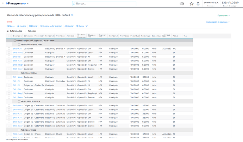Open the hamburger menu at top left
Viewport: 243px width, 142px height.
tap(2, 4)
